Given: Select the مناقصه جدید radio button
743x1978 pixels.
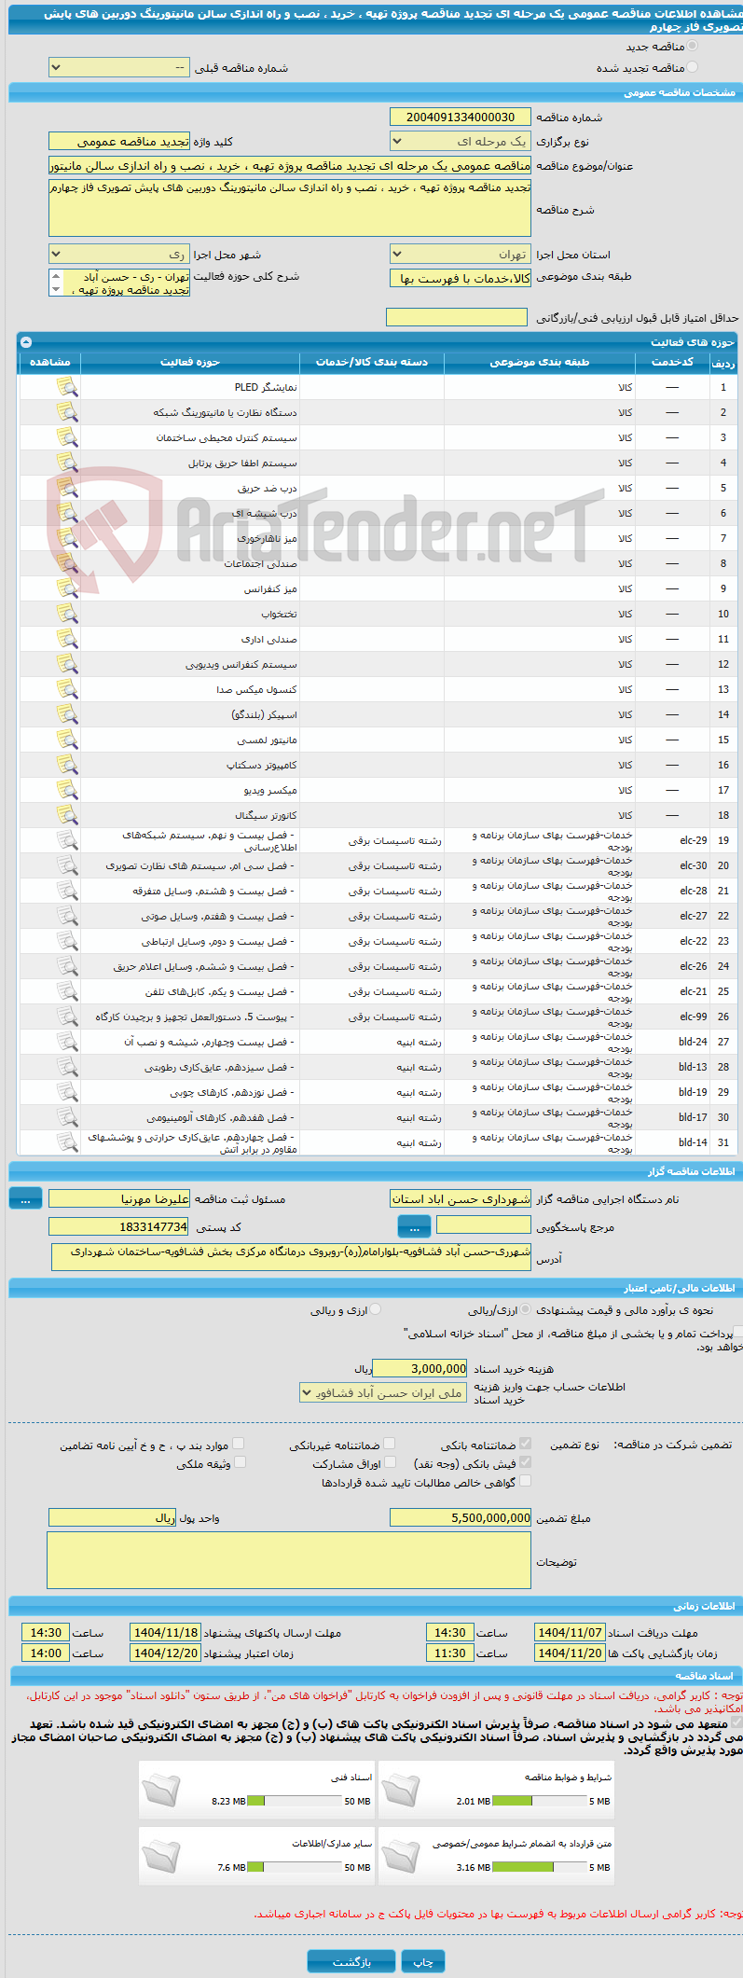Looking at the screenshot, I should pyautogui.click(x=692, y=46).
